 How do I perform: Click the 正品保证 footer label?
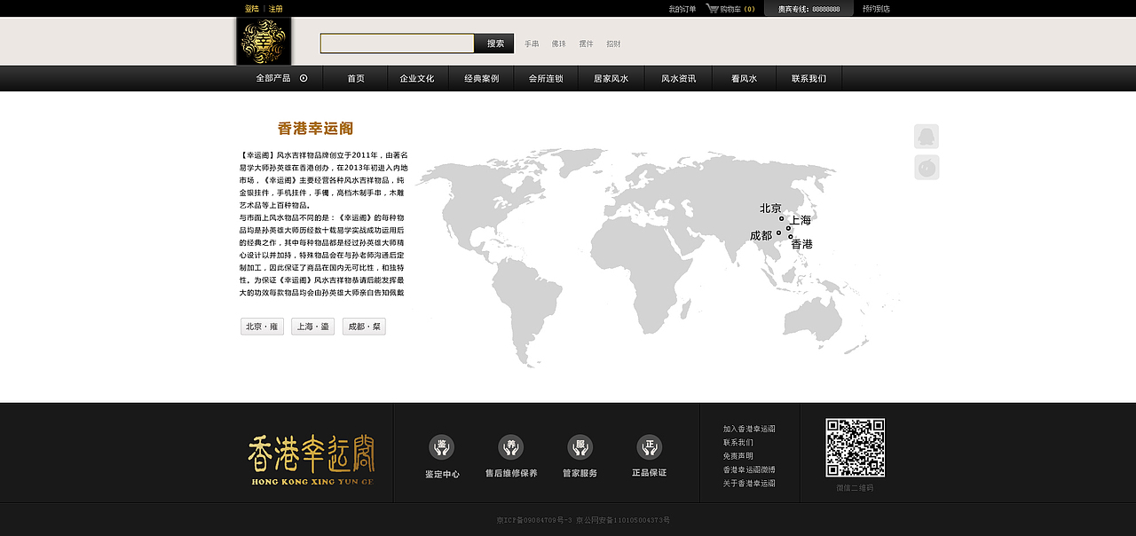[x=650, y=474]
